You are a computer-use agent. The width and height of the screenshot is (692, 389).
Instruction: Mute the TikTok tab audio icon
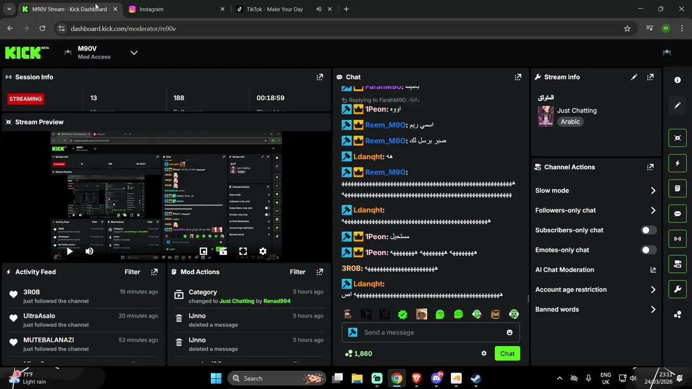[319, 9]
